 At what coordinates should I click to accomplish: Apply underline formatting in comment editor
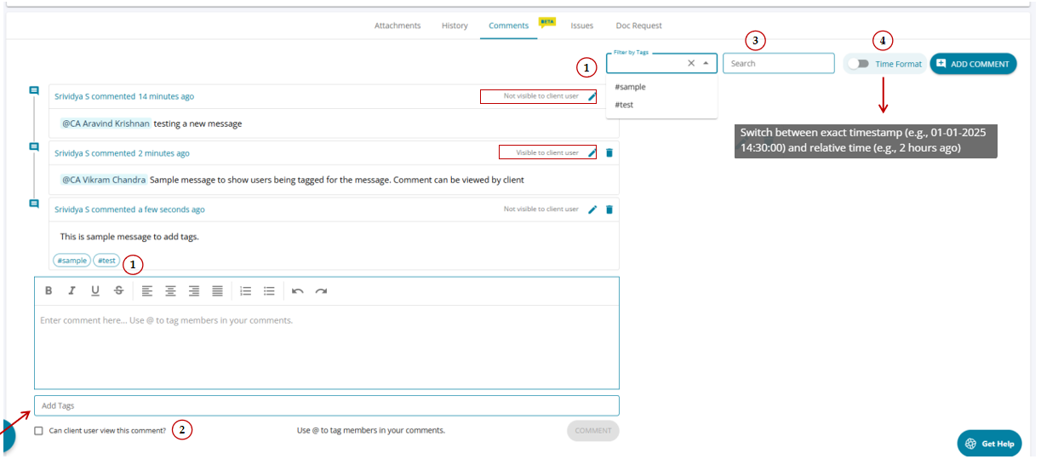click(x=95, y=291)
